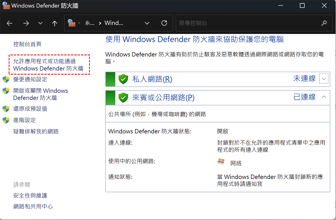Open the address bar history dropdown
This screenshot has height=220, width=336.
(x=147, y=23)
